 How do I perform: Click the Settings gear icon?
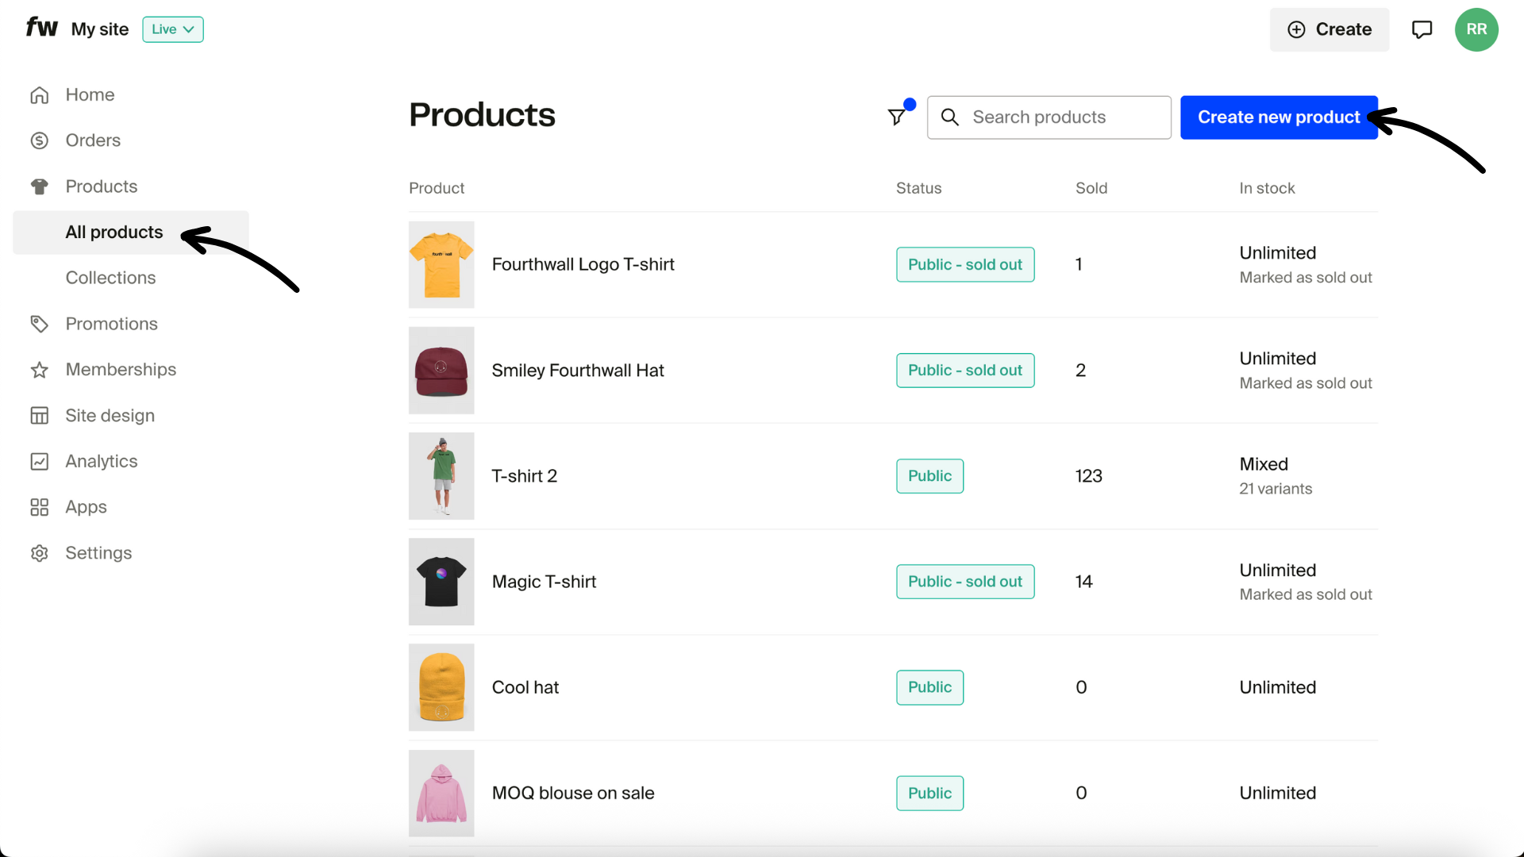pos(40,553)
